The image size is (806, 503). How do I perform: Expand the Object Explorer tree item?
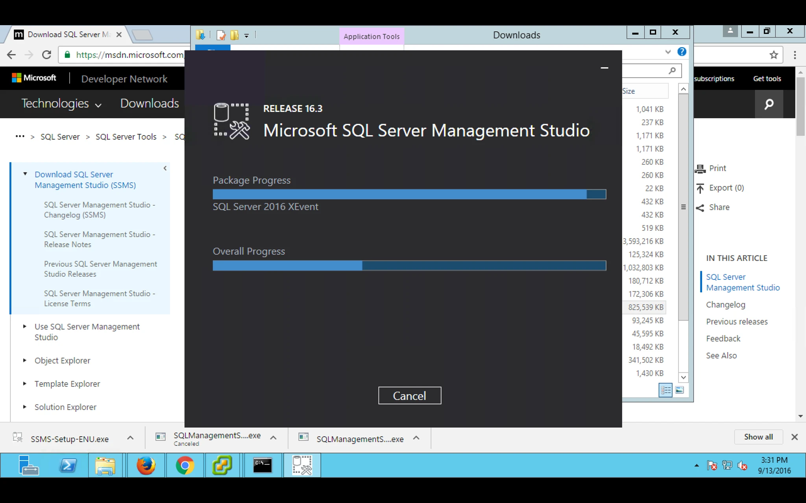(24, 360)
